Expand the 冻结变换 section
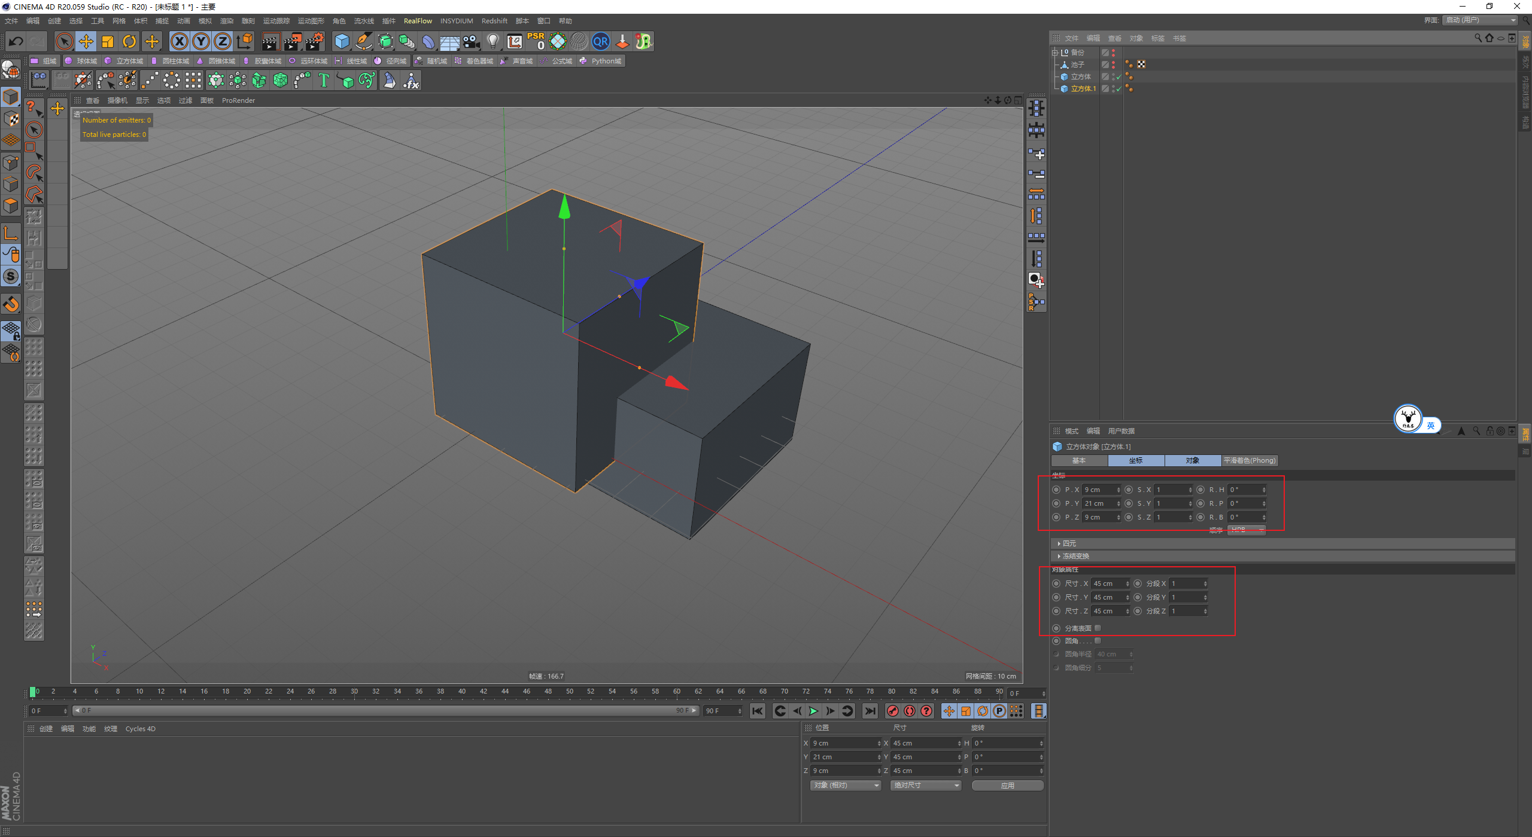The height and width of the screenshot is (837, 1532). (1075, 556)
